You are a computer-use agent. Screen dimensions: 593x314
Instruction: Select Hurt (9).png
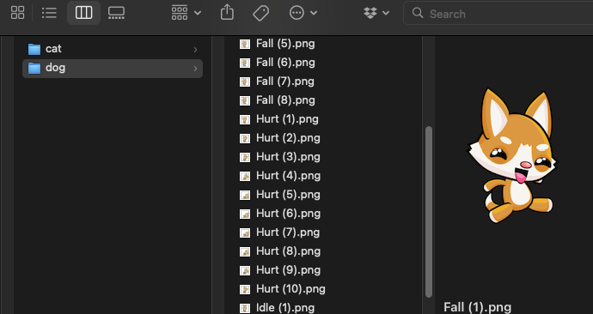(x=288, y=270)
